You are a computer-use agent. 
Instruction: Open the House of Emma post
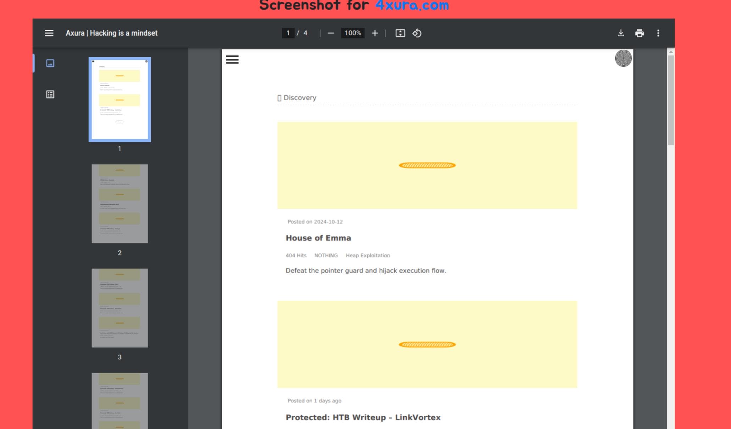[318, 238]
